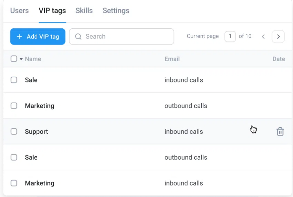293x197 pixels.
Task: Click the Email column header
Action: pyautogui.click(x=172, y=58)
